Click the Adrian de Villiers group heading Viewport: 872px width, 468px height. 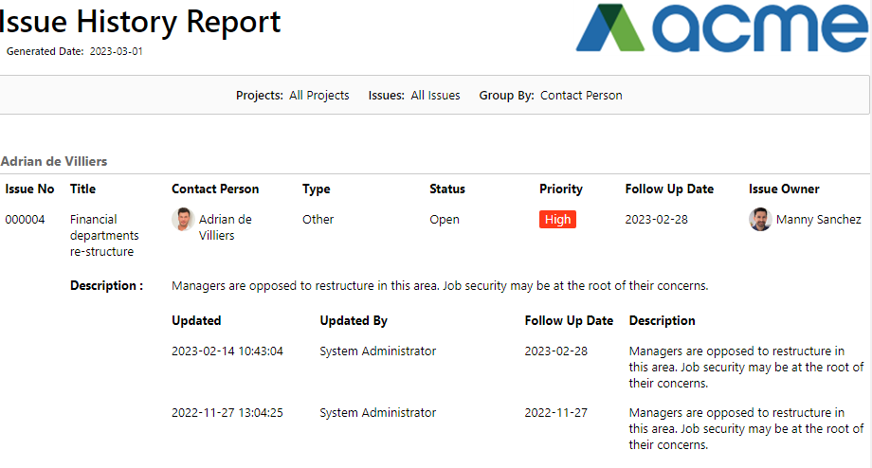coord(54,161)
